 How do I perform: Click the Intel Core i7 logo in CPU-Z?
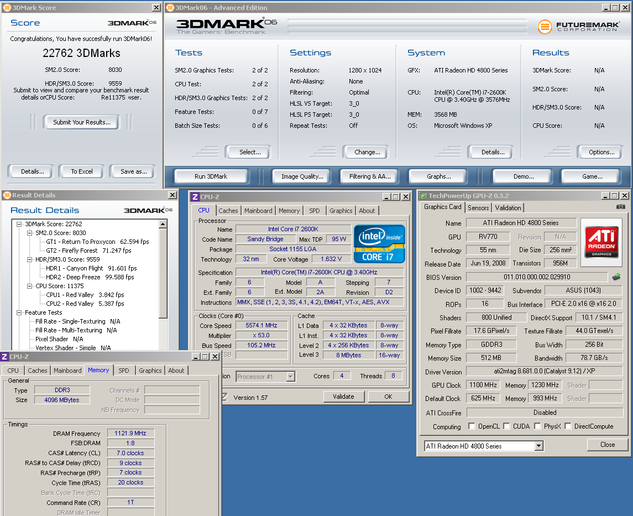pyautogui.click(x=379, y=244)
